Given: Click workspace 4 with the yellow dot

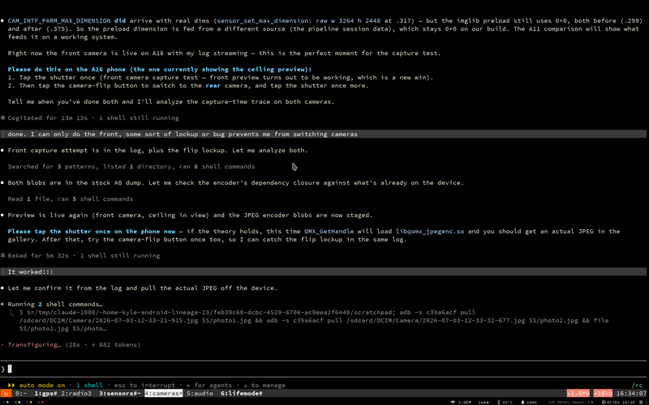Looking at the screenshot, I should tap(16, 402).
